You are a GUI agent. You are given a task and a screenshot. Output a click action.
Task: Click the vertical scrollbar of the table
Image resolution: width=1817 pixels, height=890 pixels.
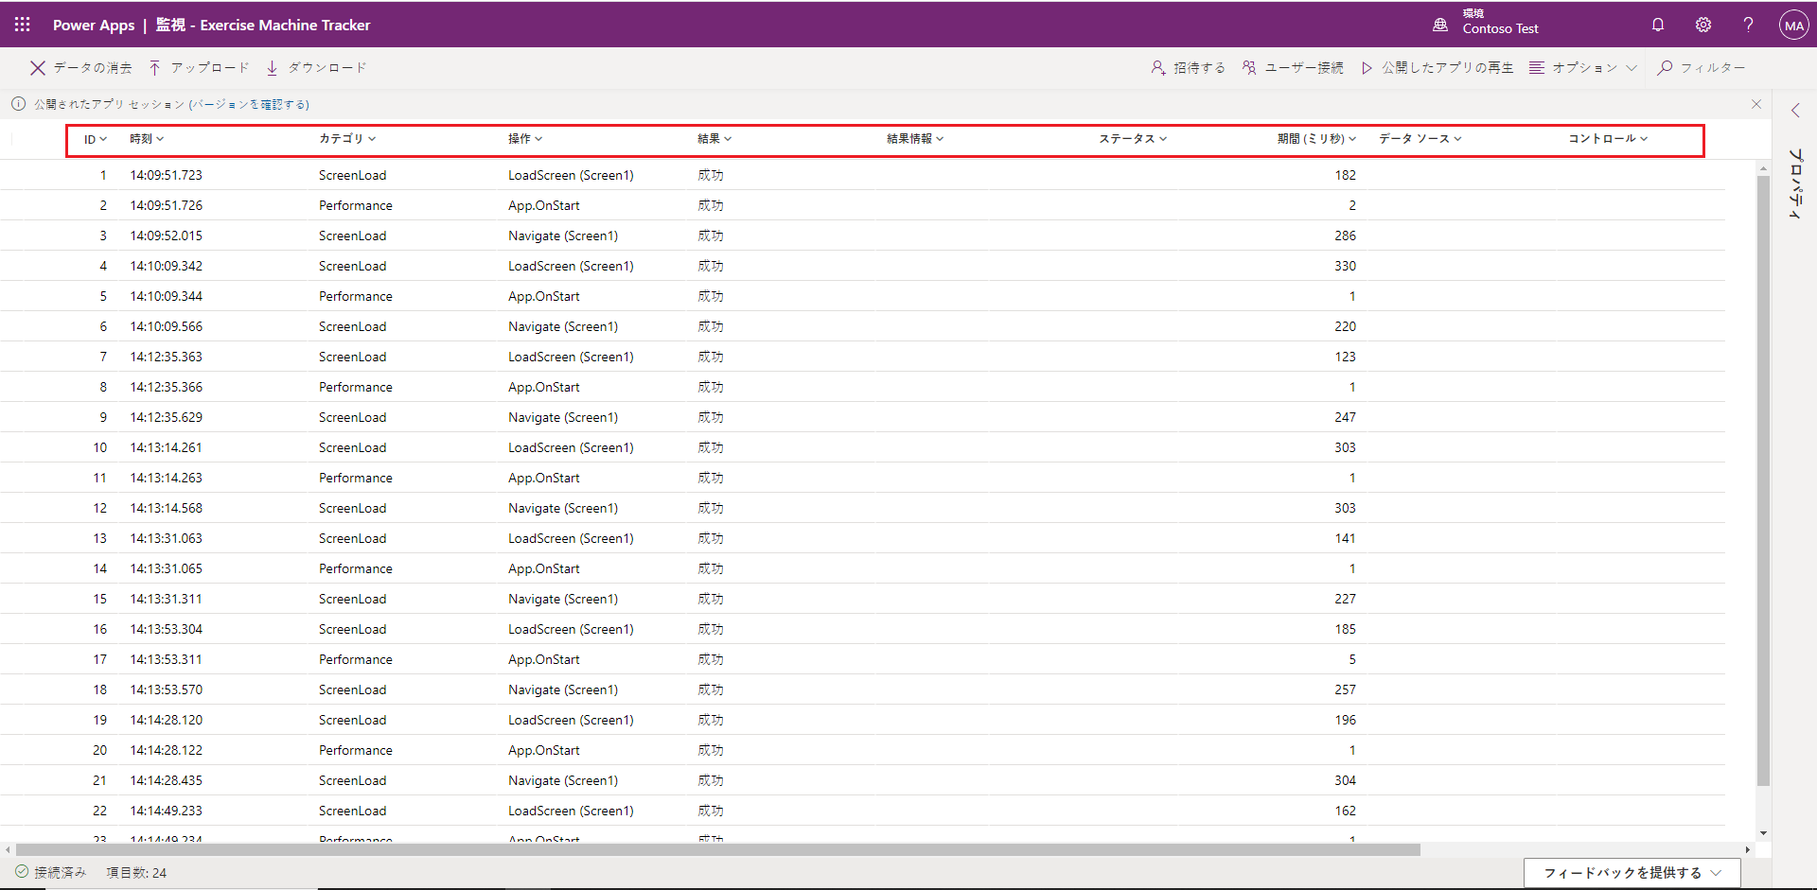coord(1763,480)
